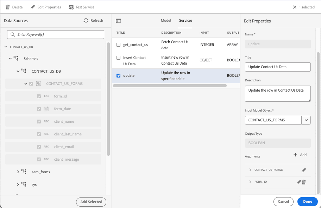The width and height of the screenshot is (321, 208).
Task: Click the client_name ABC type icon
Action: [x=46, y=121]
